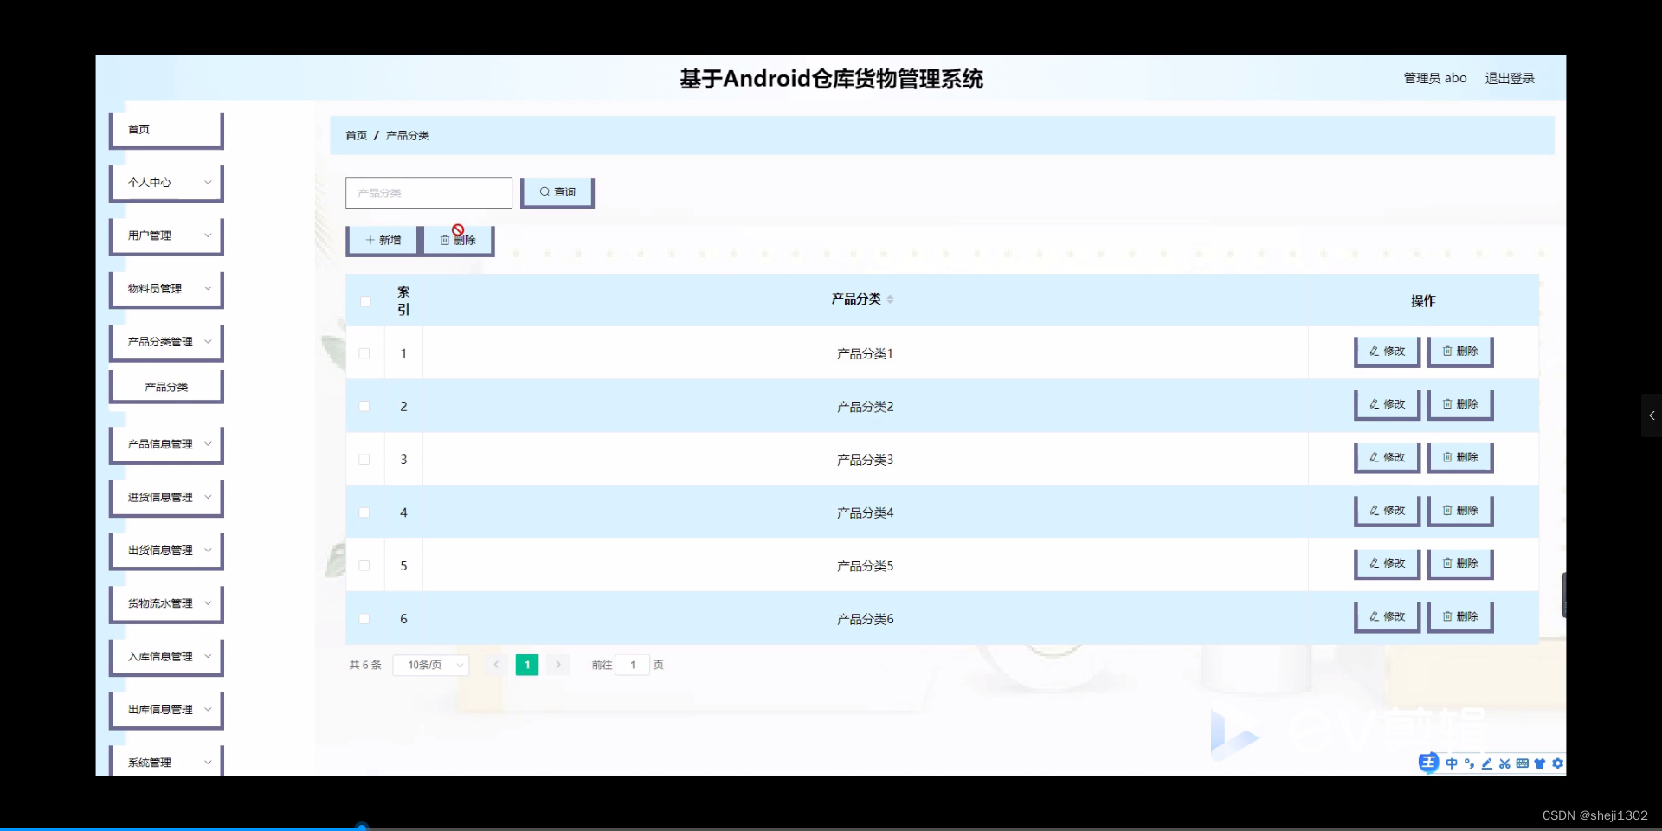Viewport: 1662px width, 831px height.
Task: Open the soft keyboard icon in the IME toolbar
Action: coord(1522,763)
